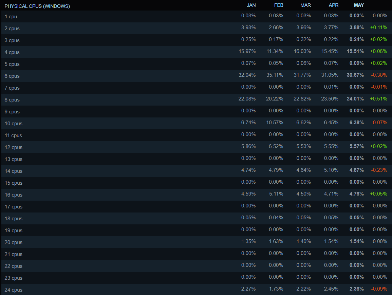Click the 35.11% February value
The height and width of the screenshot is (295, 392).
click(275, 75)
